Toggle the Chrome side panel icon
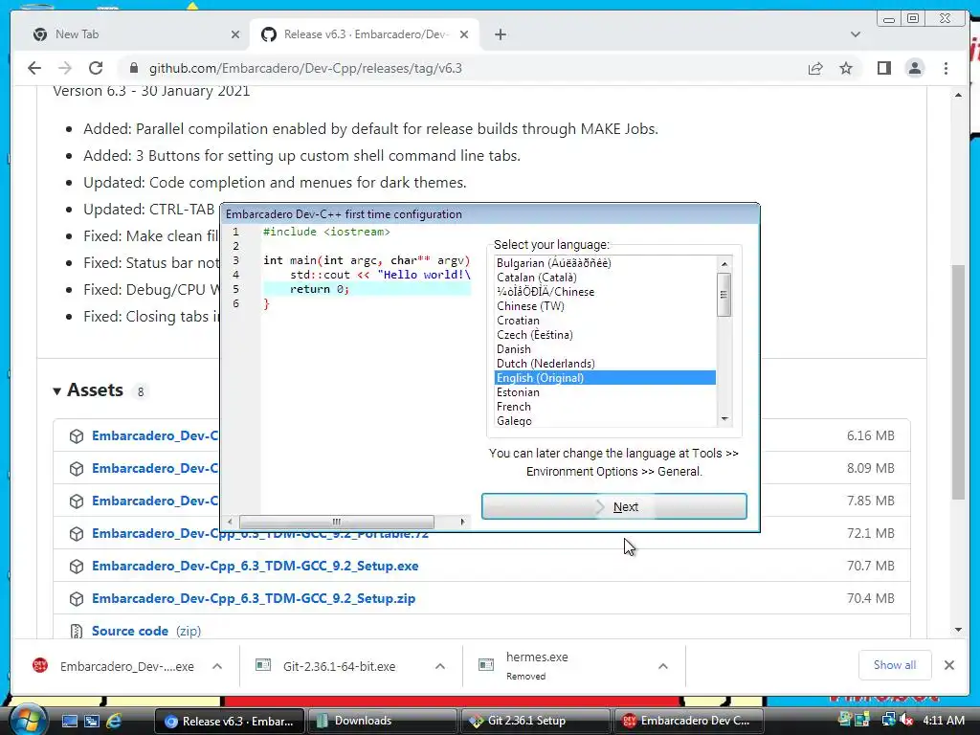980x735 pixels. click(883, 68)
